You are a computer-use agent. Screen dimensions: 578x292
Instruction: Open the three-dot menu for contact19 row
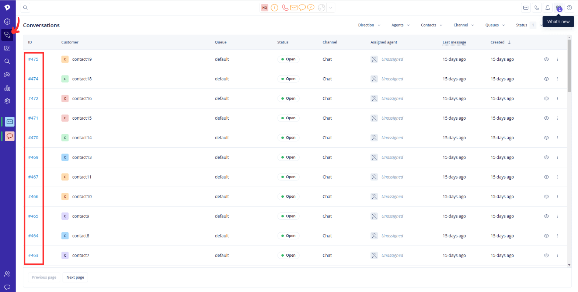tap(557, 59)
